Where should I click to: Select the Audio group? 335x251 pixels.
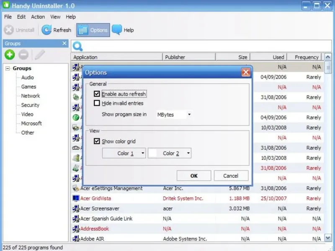pyautogui.click(x=28, y=77)
